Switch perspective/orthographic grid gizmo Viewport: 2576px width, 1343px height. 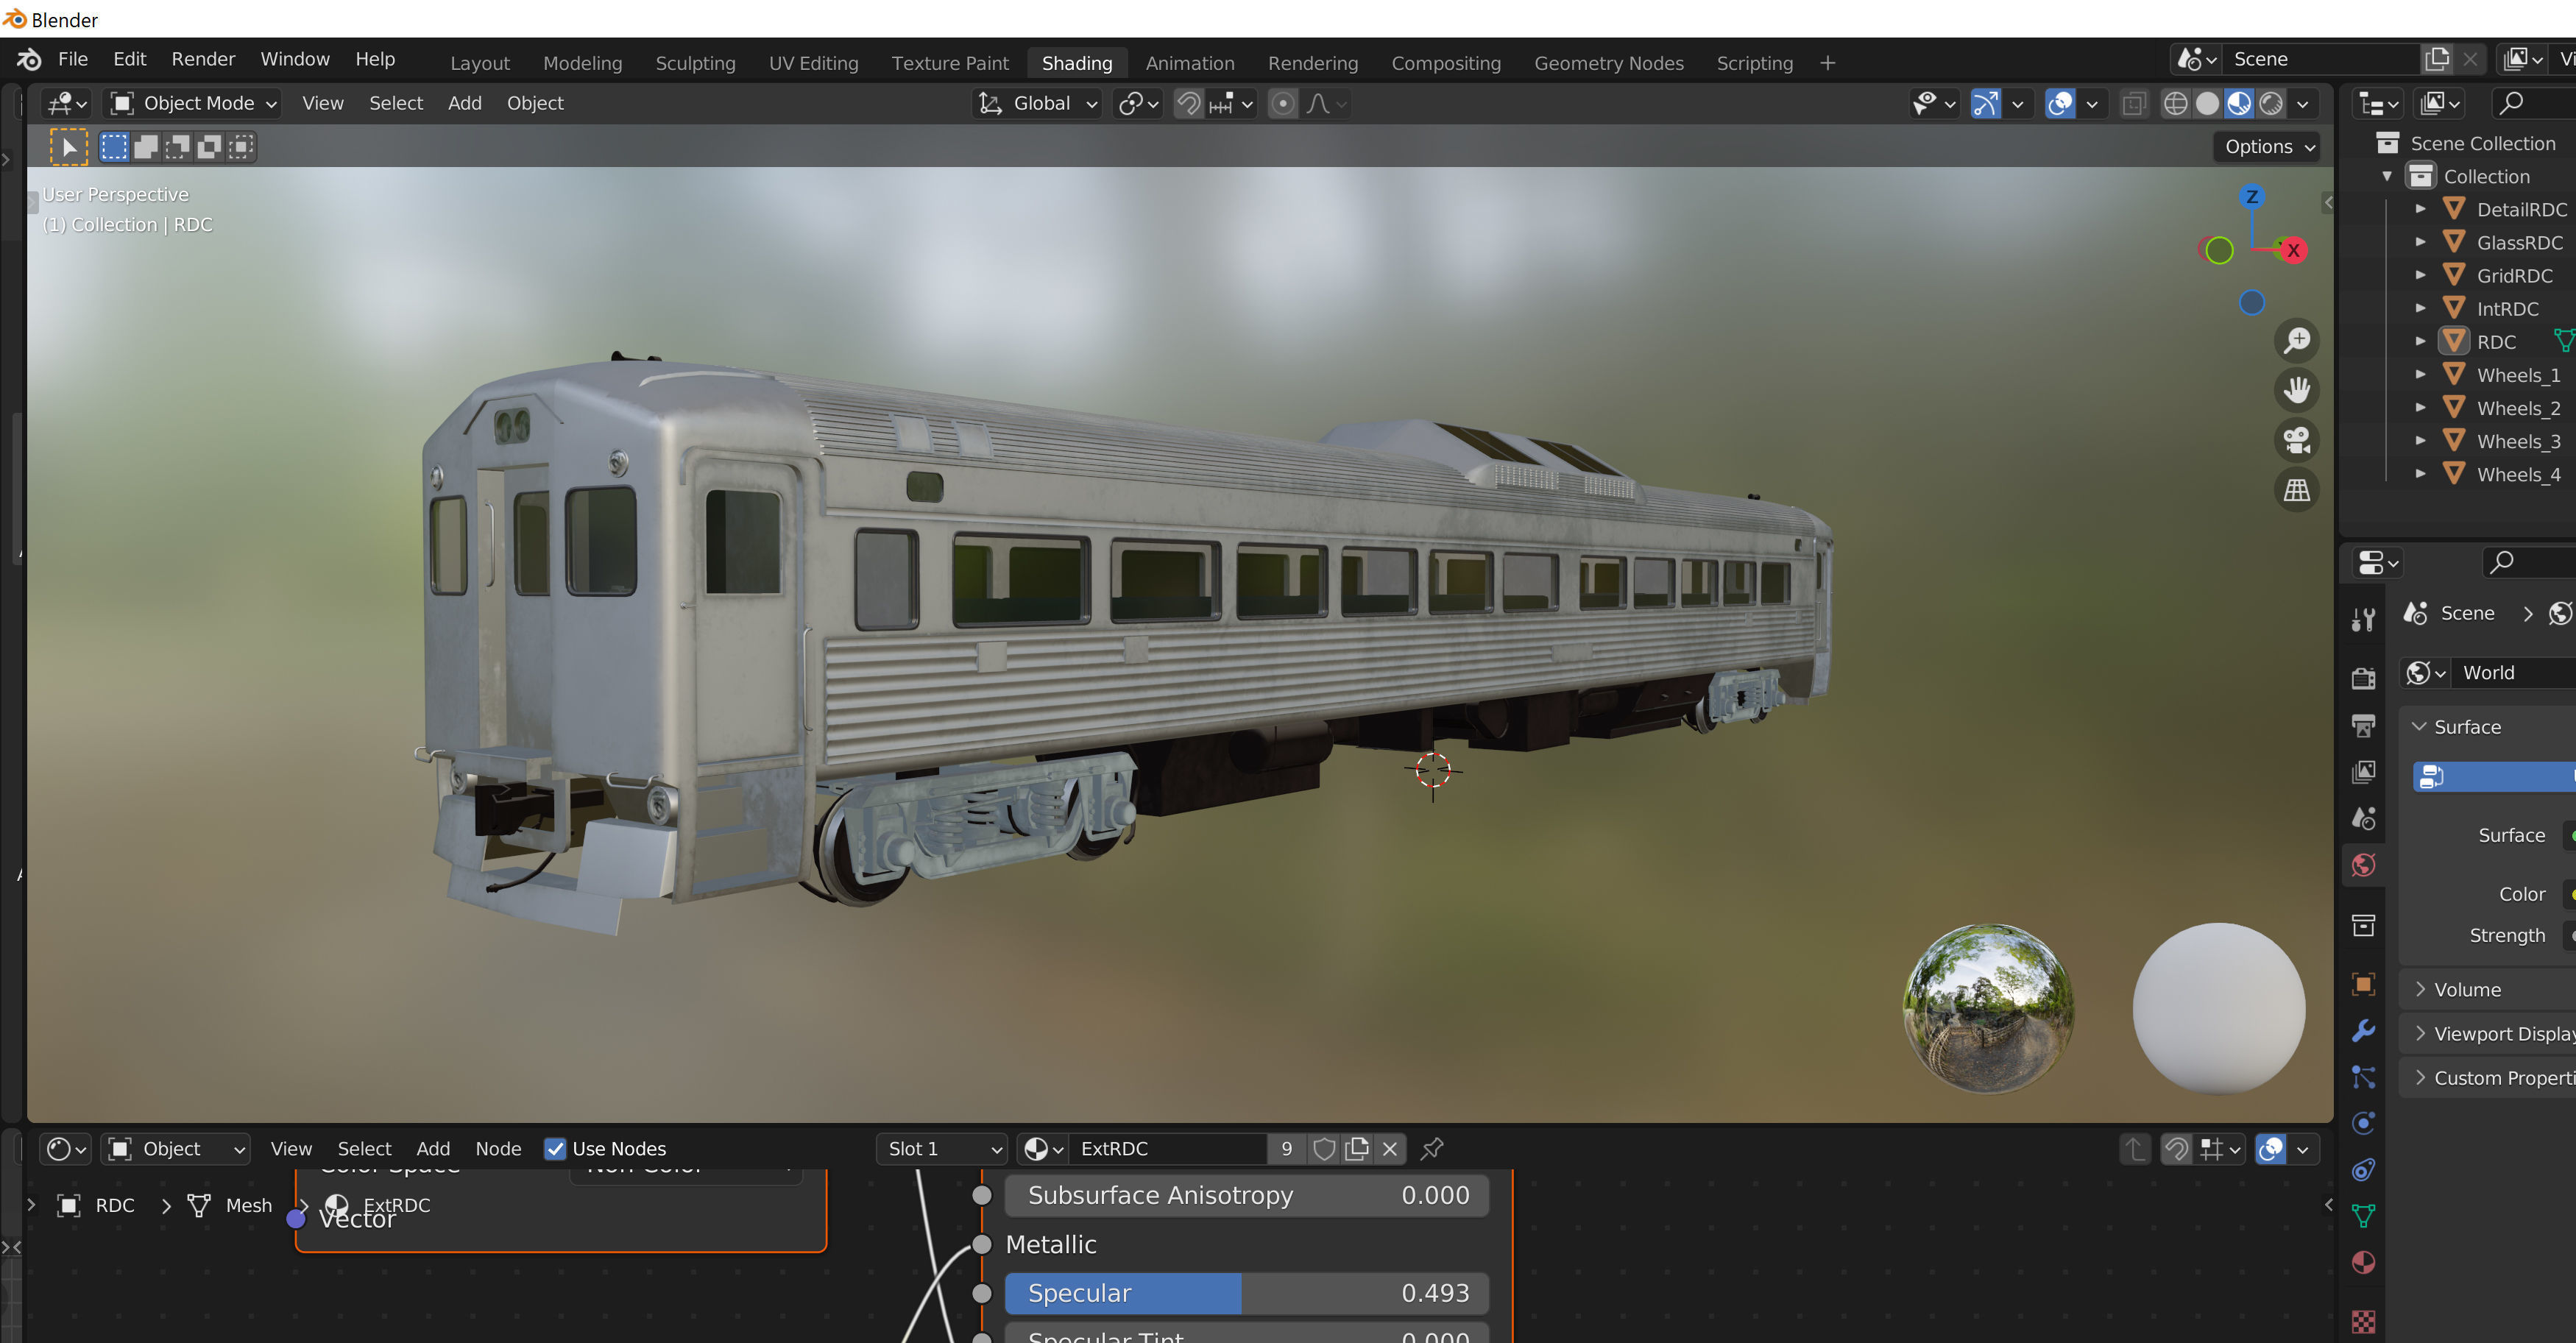(2297, 490)
